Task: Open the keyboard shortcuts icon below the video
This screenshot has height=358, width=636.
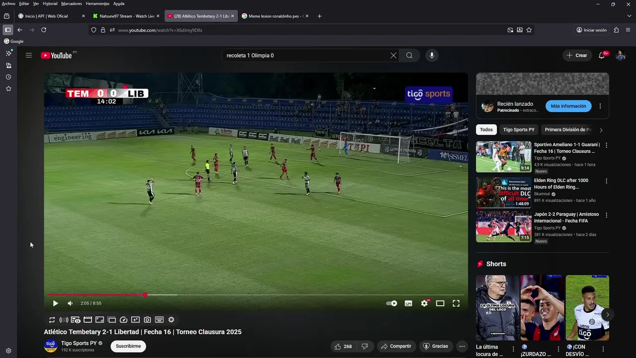Action: coord(159,320)
